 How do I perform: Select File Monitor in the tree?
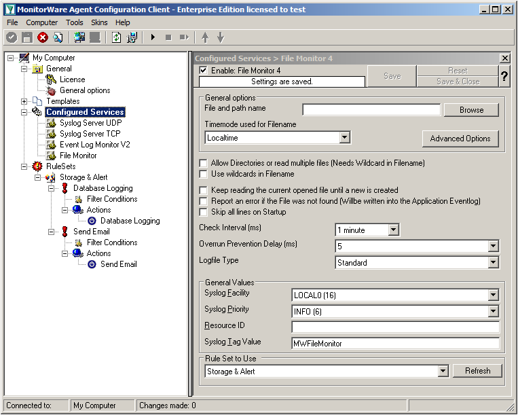(x=78, y=156)
